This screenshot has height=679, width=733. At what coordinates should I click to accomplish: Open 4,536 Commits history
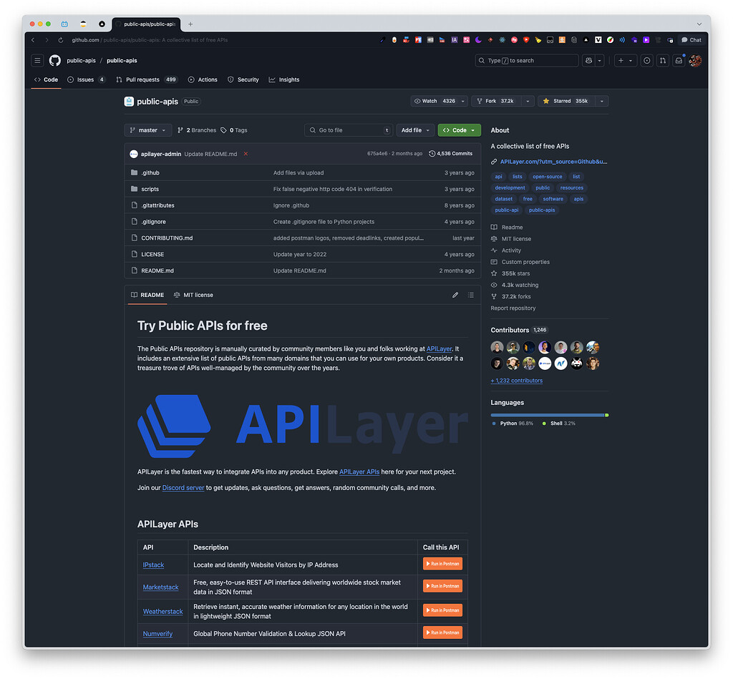(451, 154)
